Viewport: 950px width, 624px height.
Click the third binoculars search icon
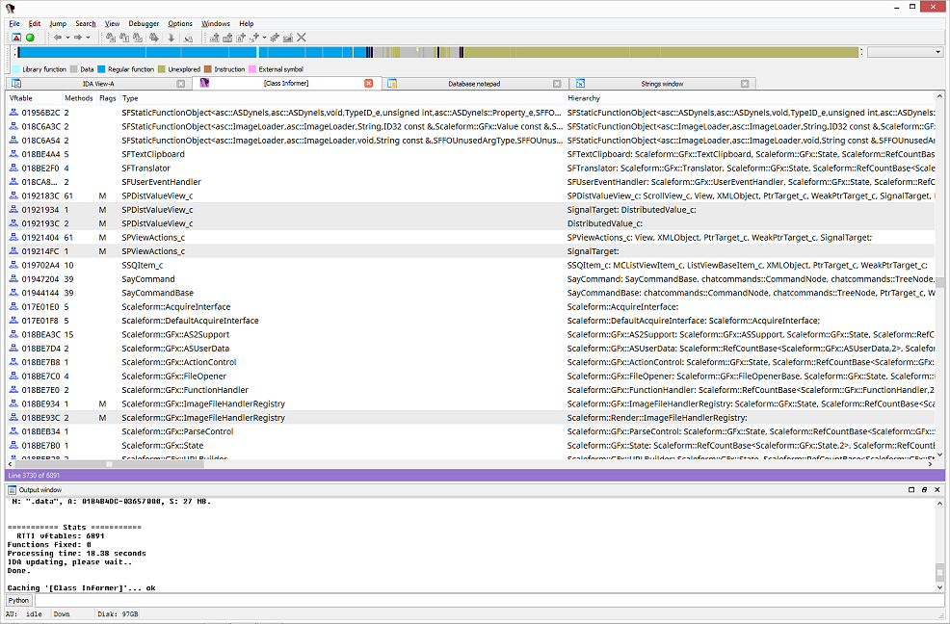point(138,38)
